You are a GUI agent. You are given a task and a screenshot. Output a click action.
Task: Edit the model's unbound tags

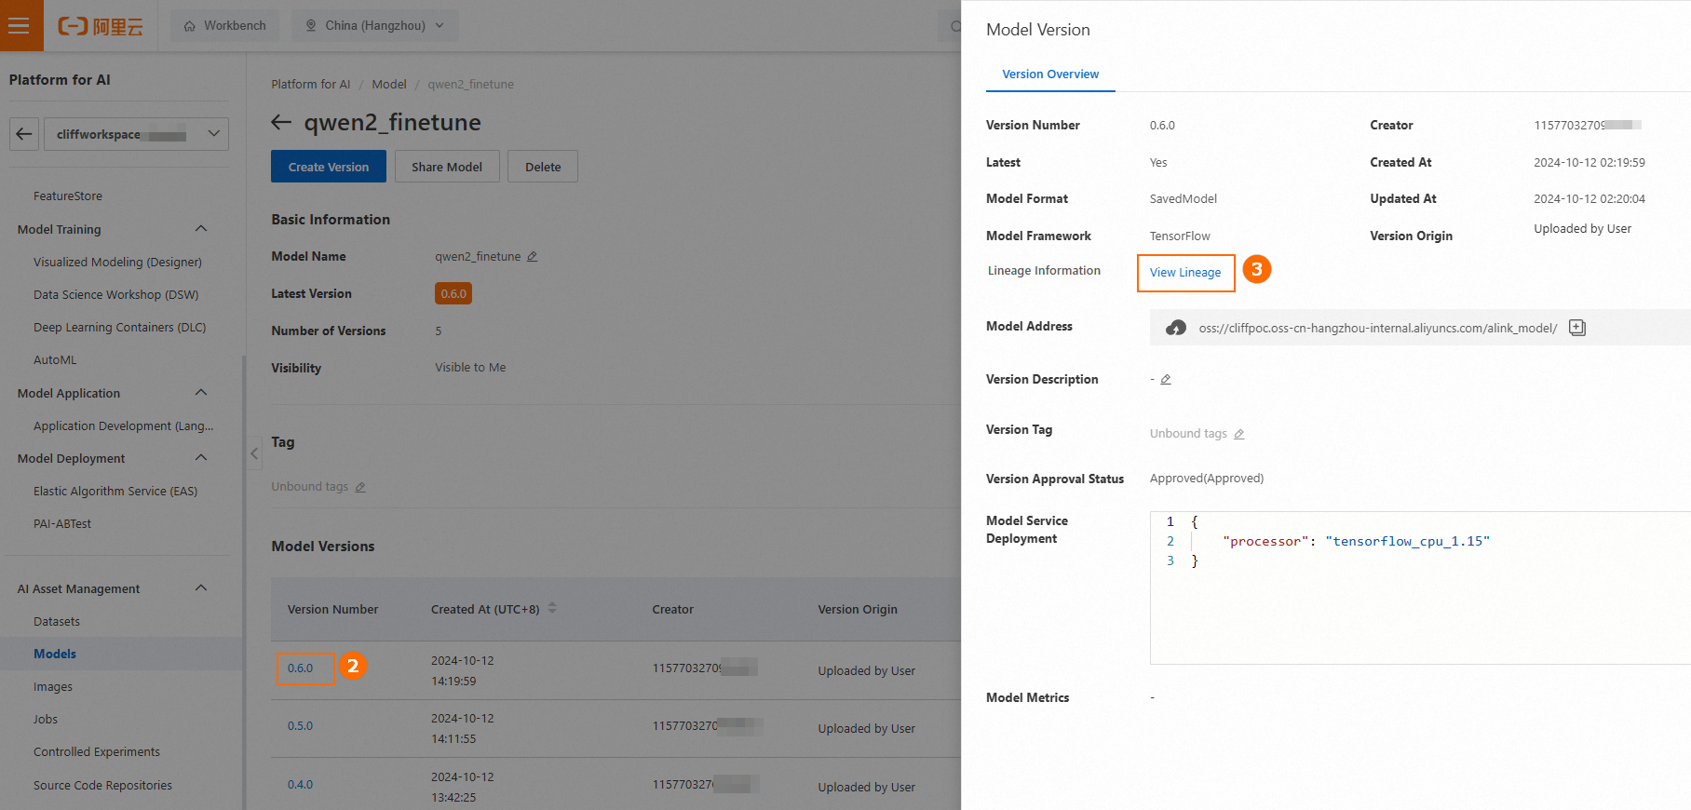coord(360,487)
